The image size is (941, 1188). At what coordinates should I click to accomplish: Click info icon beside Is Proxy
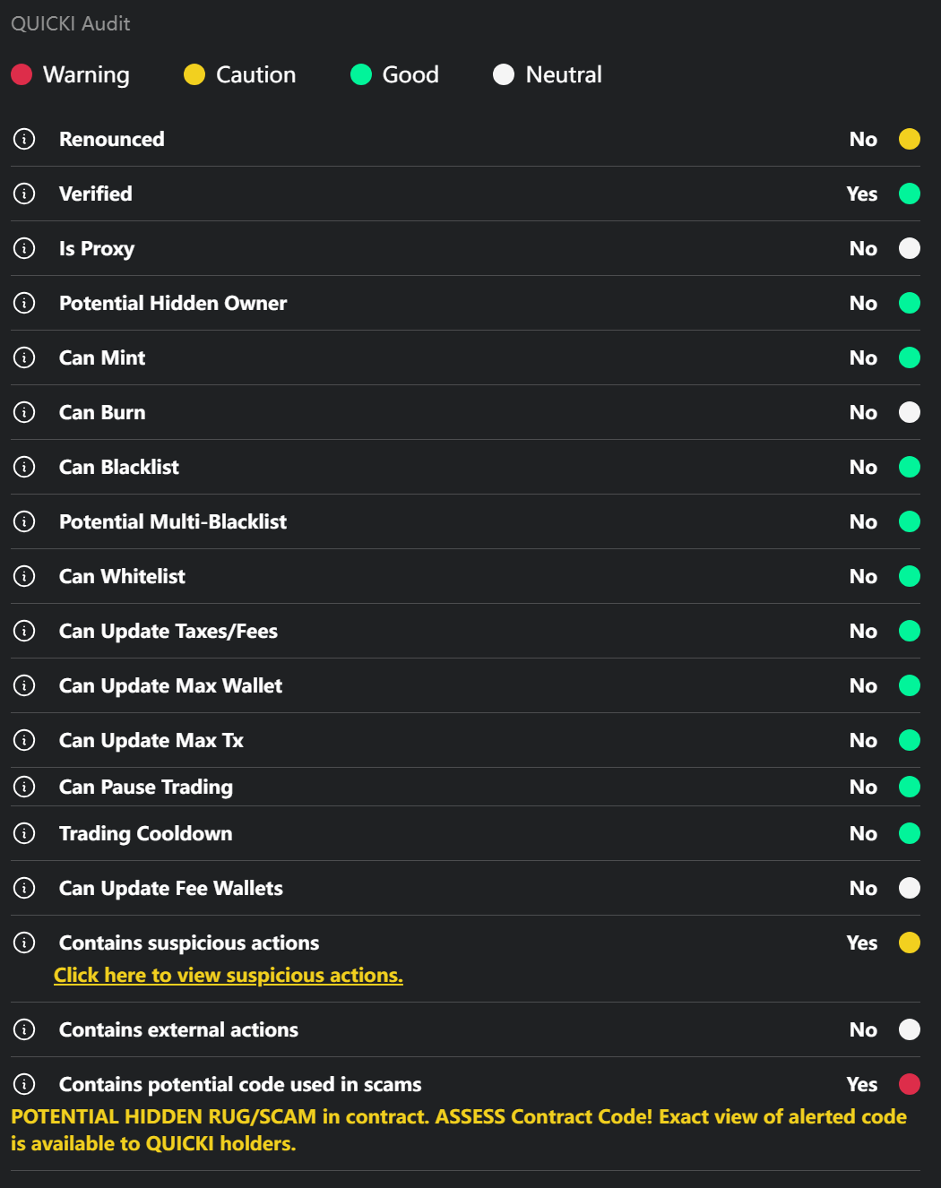click(24, 248)
